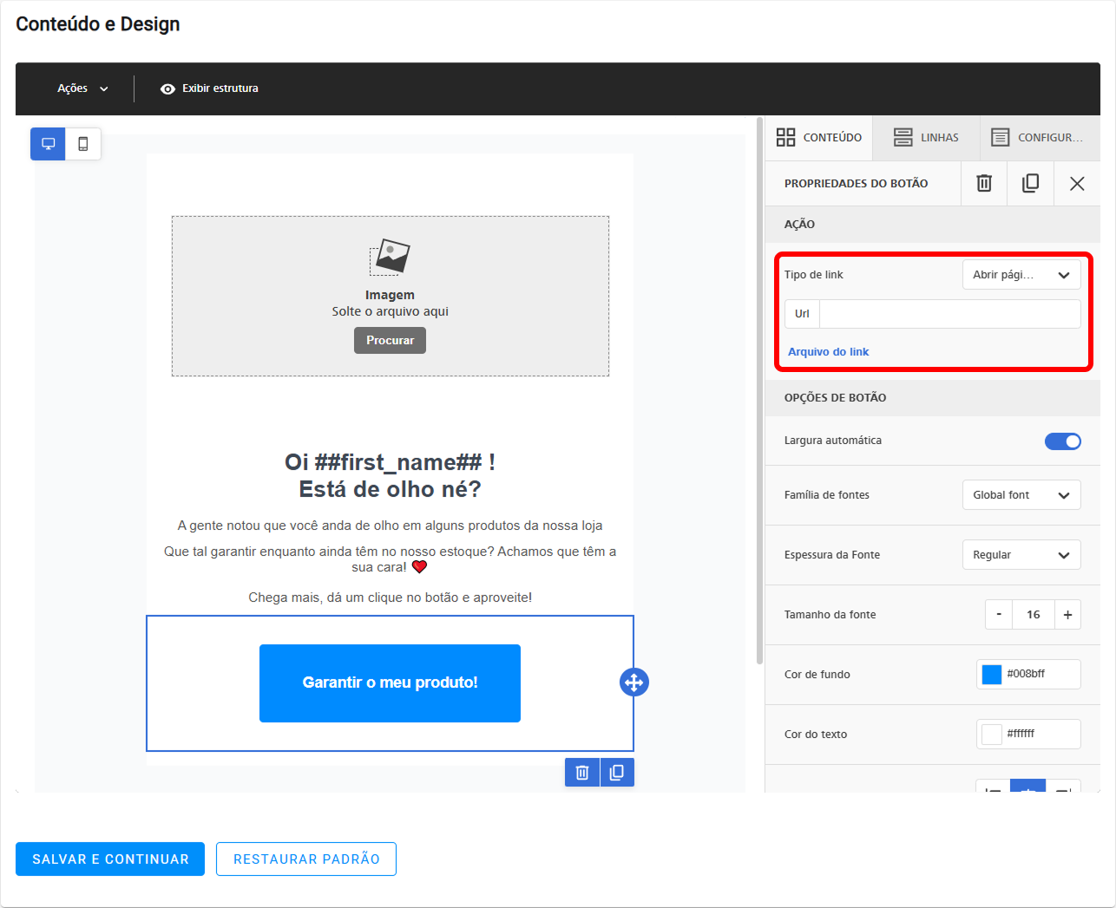Delete selected row with canvas trash icon
The height and width of the screenshot is (908, 1116).
582,772
